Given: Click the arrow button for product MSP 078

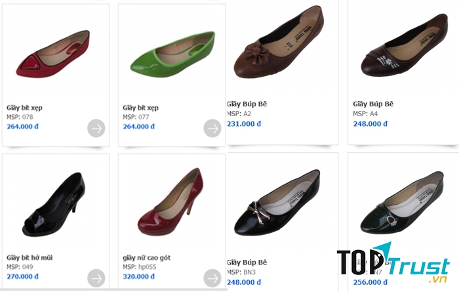Looking at the screenshot, I should 96,128.
